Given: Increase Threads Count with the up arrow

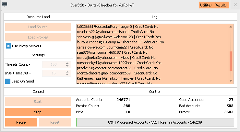Looking at the screenshot, I should coord(67,63).
